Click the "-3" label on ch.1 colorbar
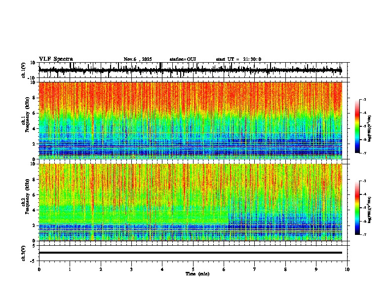The image size is (391, 302). click(364, 99)
